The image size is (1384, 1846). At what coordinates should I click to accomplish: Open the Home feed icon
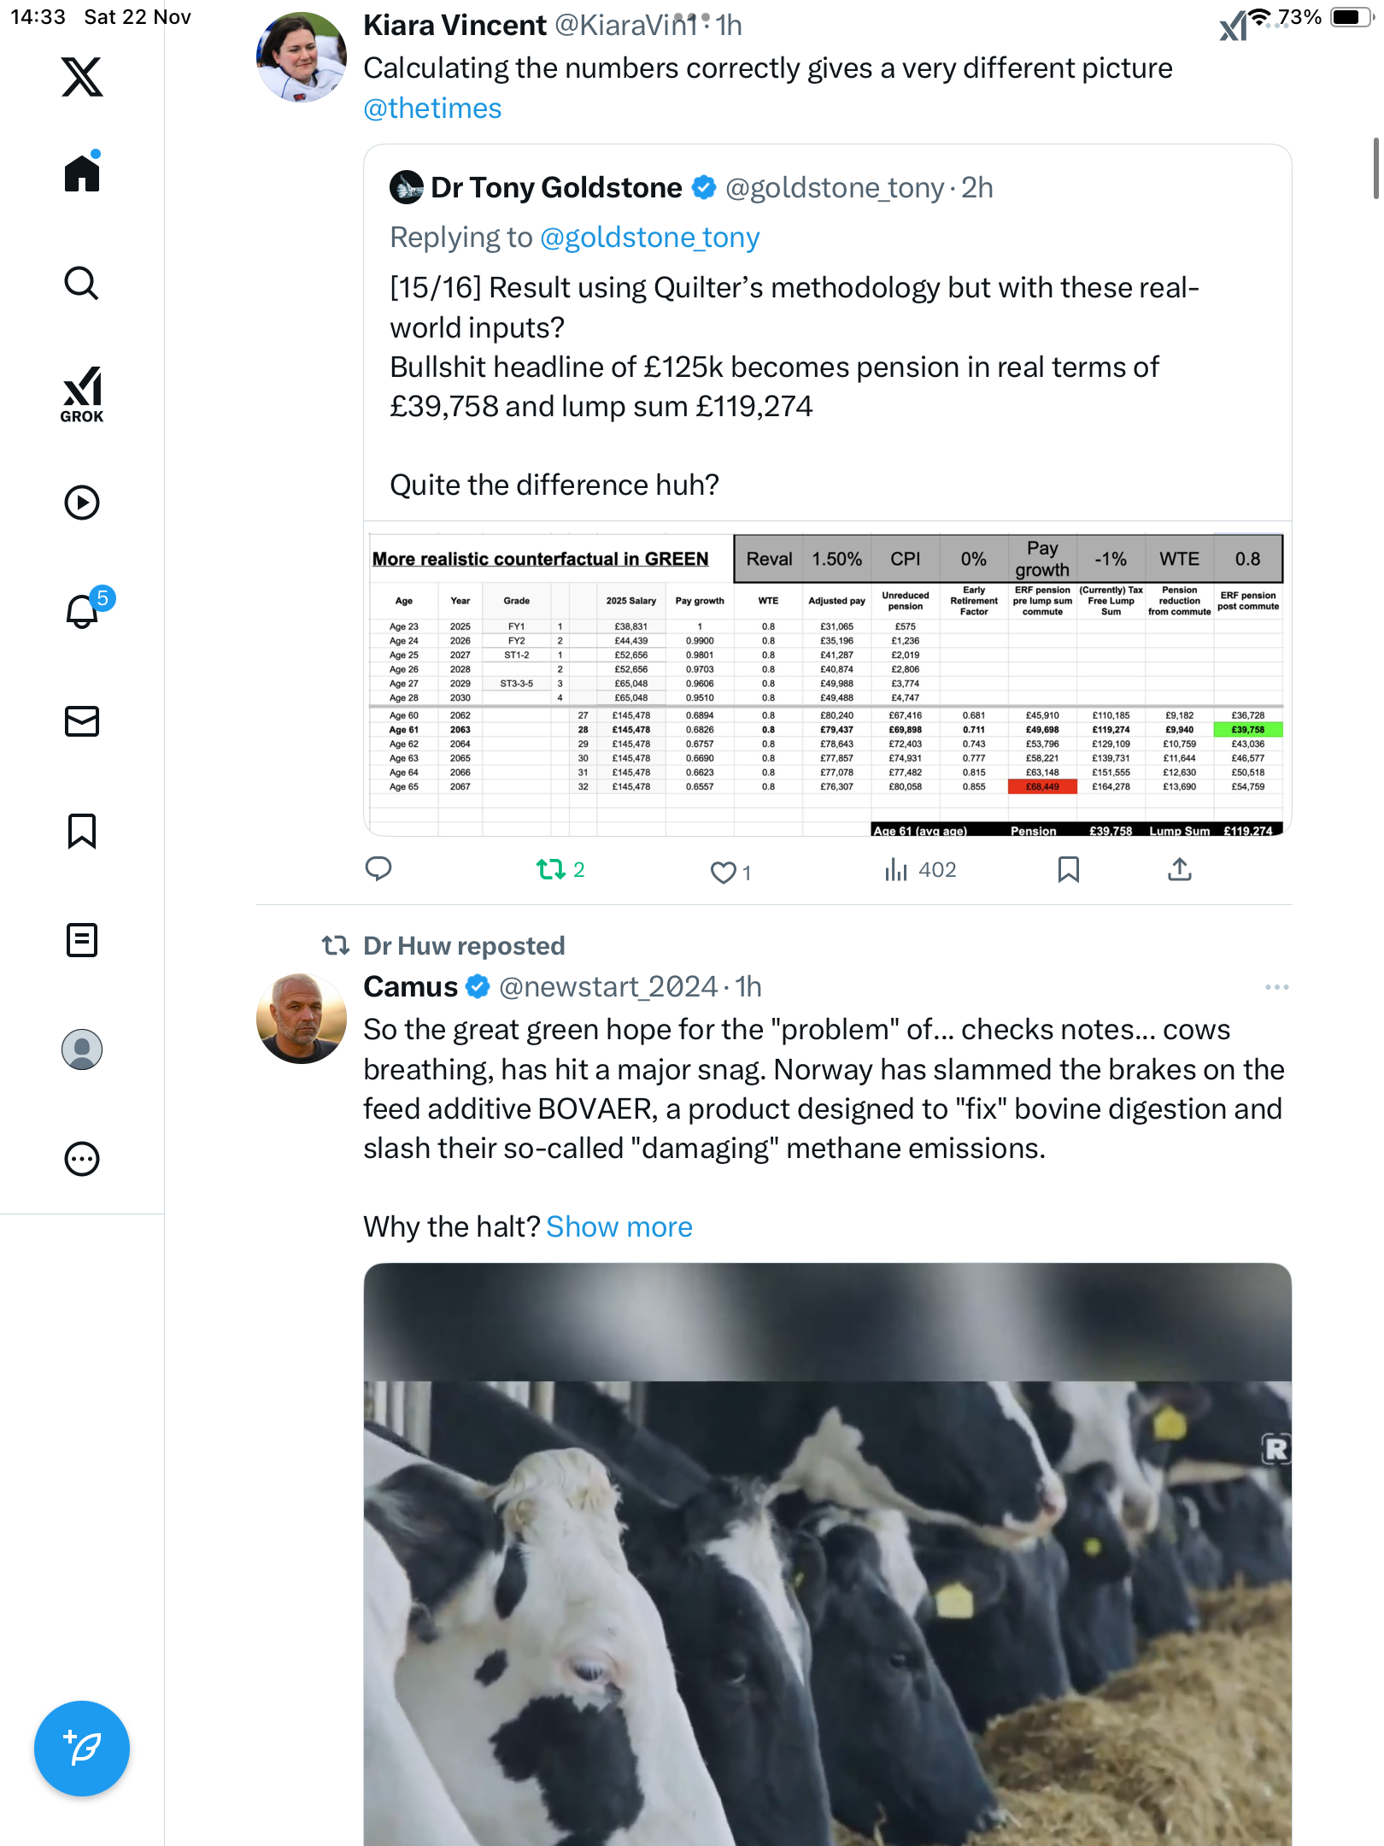tap(82, 173)
